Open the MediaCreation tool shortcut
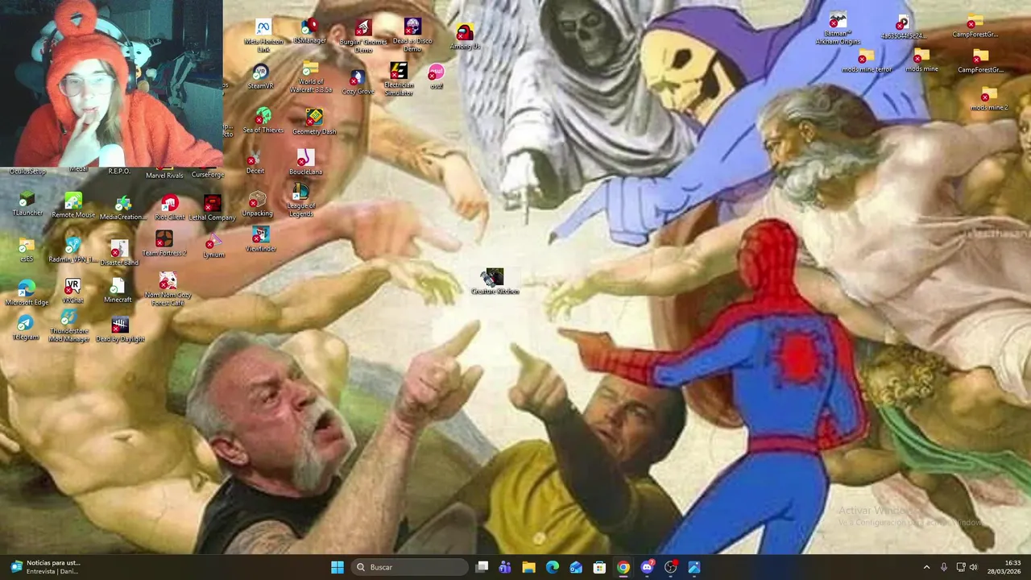This screenshot has height=580, width=1031. pyautogui.click(x=122, y=208)
